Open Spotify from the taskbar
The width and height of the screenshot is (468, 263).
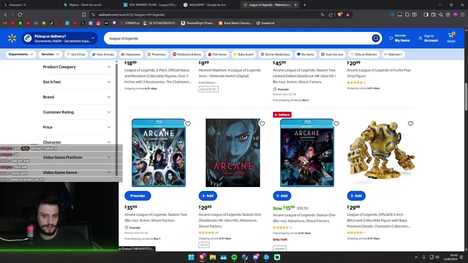234,257
